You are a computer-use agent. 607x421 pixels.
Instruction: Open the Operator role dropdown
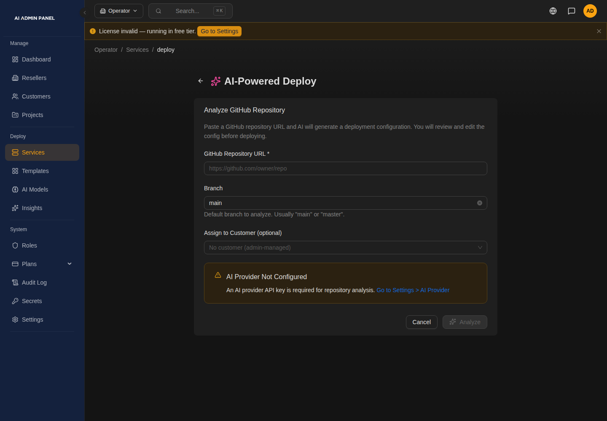(x=119, y=11)
